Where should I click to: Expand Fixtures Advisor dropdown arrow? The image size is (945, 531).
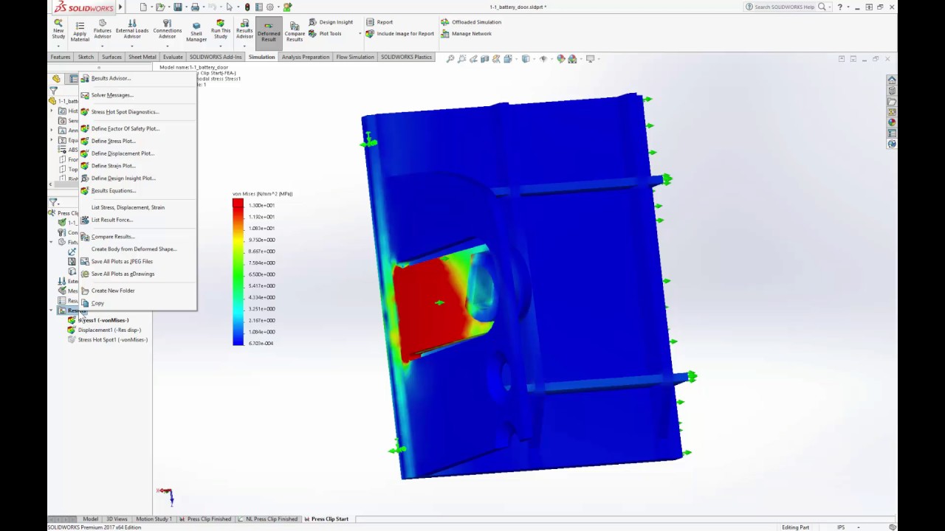(x=103, y=46)
